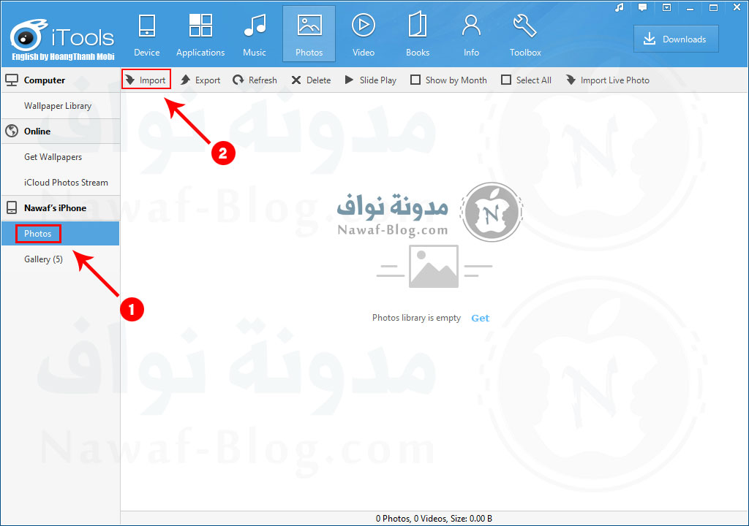Click the globe icon beside Online

pos(12,131)
